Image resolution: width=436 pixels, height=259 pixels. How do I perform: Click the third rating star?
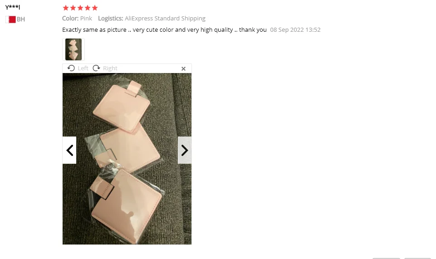point(80,8)
